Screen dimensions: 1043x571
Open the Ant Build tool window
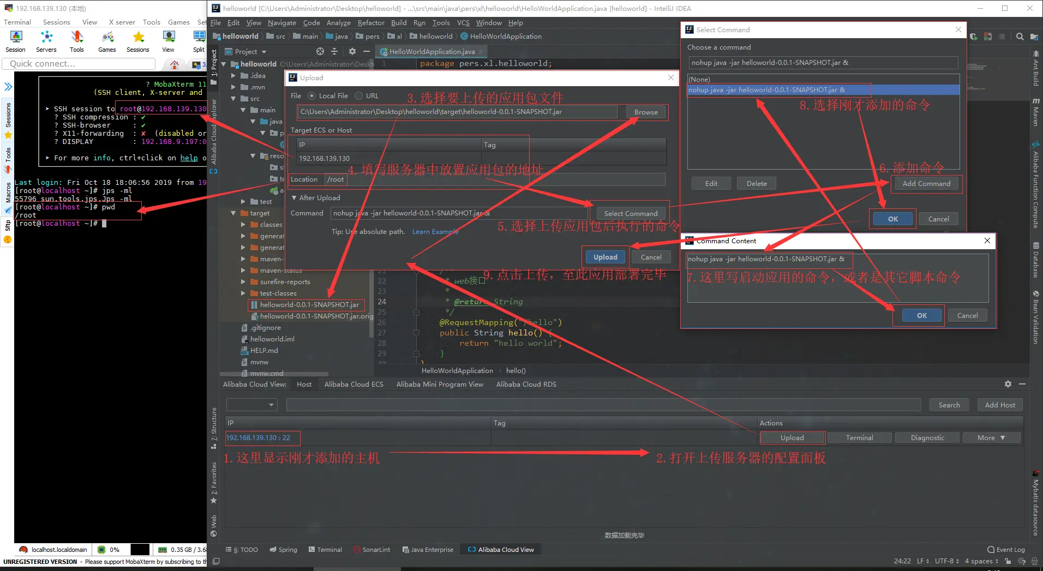(1035, 69)
